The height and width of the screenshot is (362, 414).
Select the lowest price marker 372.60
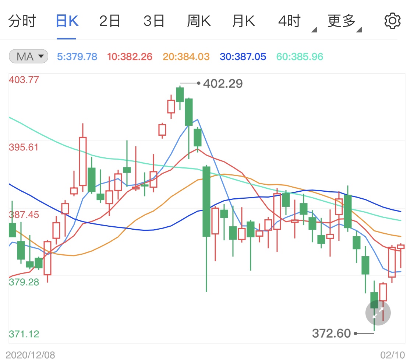pos(331,333)
